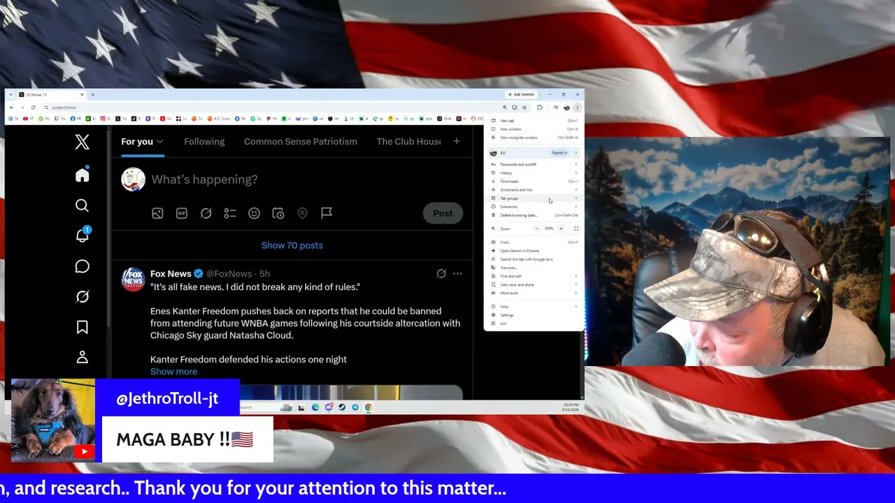Image resolution: width=895 pixels, height=503 pixels.
Task: Click the flag icon in the composer toolbar
Action: point(327,213)
